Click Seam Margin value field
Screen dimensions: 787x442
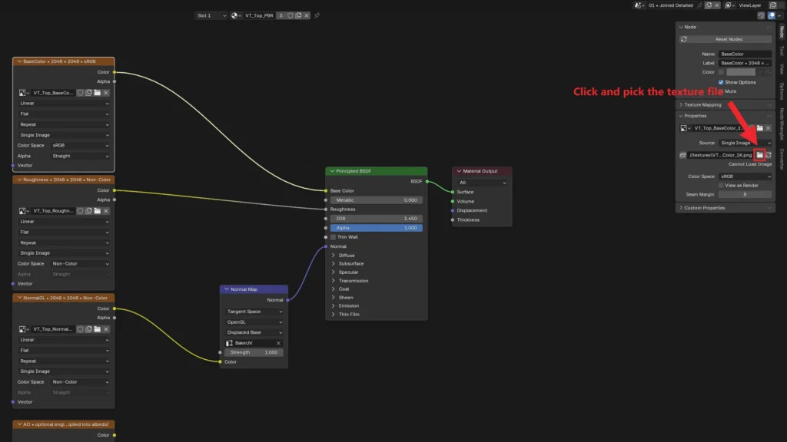coord(745,194)
